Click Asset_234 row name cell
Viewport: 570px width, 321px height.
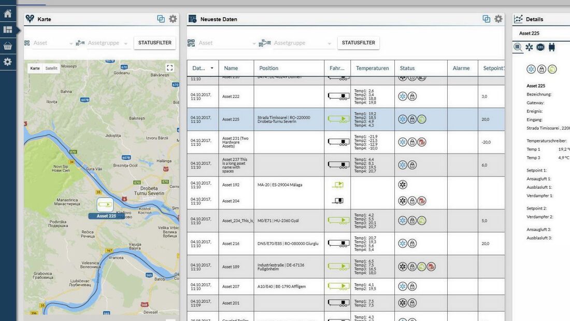pos(238,220)
